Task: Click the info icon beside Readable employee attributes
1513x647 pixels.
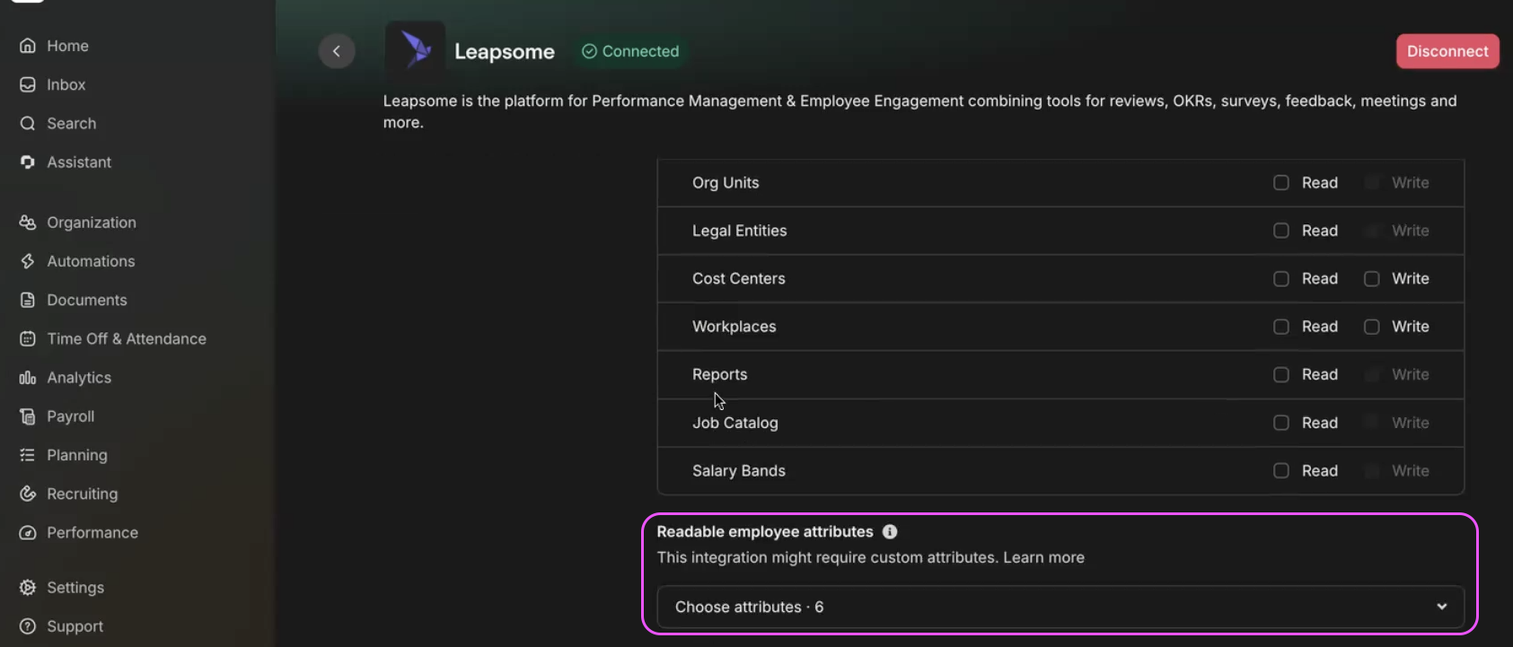Action: (890, 531)
